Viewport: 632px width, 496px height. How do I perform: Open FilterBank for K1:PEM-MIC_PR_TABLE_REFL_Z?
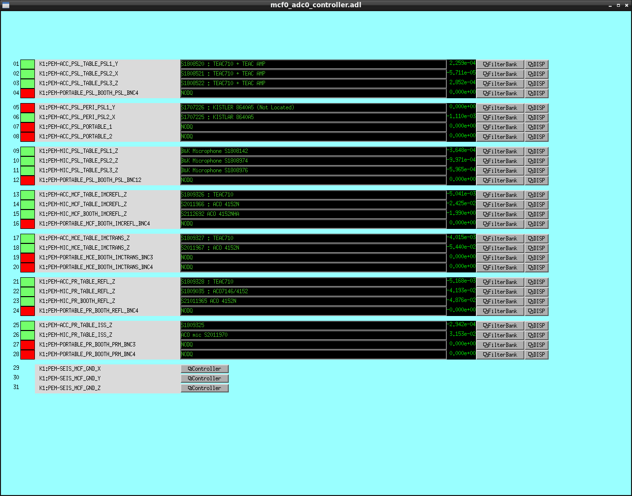click(500, 292)
